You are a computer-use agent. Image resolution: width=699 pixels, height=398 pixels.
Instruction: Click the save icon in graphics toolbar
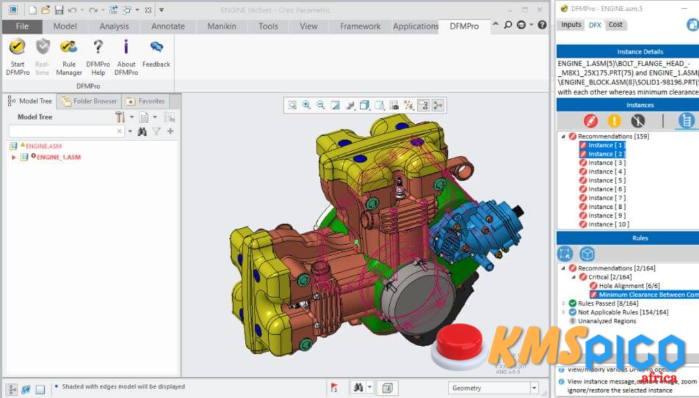[x=394, y=105]
